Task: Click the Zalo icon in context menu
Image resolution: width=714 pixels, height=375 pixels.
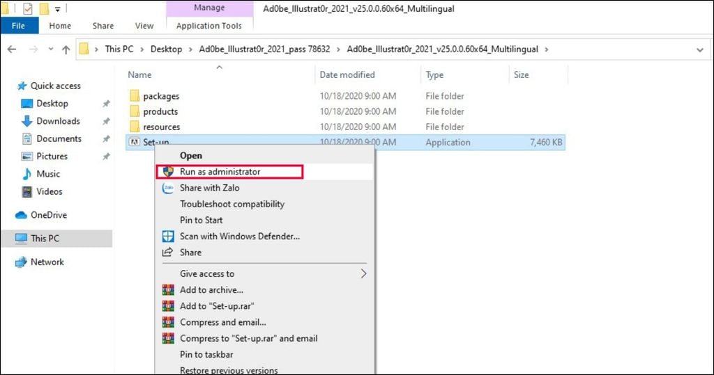Action: [x=167, y=188]
